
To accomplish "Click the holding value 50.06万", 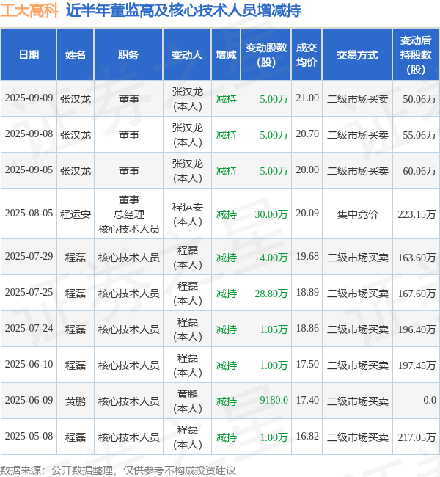I will click(x=419, y=99).
